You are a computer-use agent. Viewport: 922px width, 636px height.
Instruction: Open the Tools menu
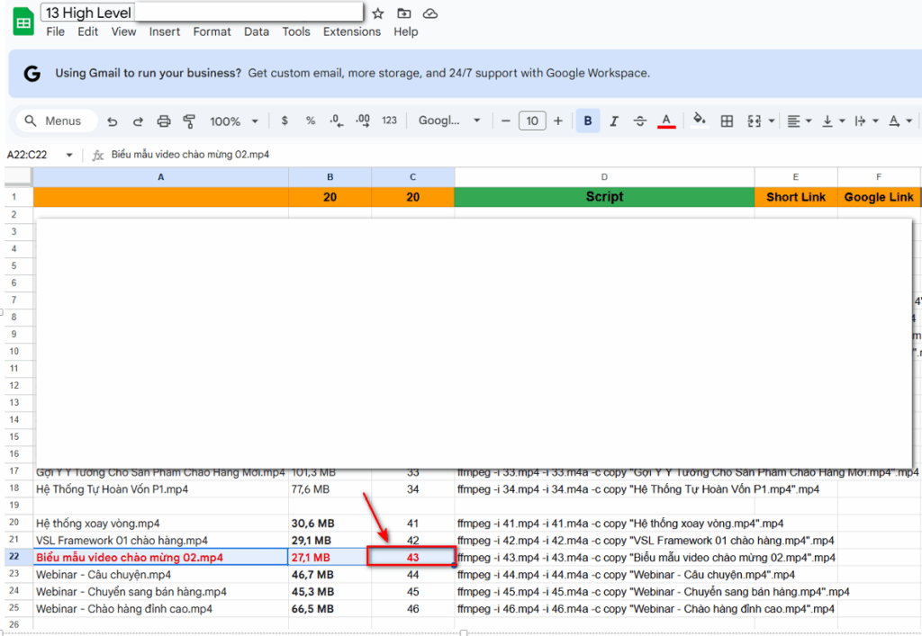(x=295, y=31)
